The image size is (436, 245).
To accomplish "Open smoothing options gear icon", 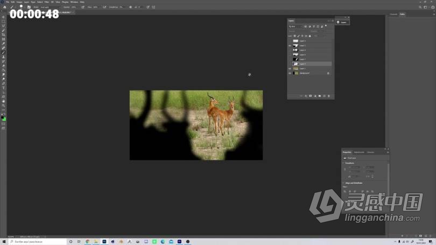I will (130, 7).
